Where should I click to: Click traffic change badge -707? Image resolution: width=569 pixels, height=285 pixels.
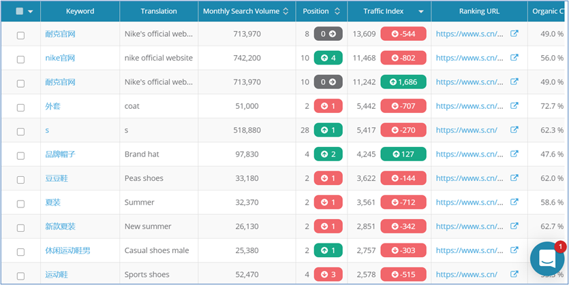(x=403, y=105)
